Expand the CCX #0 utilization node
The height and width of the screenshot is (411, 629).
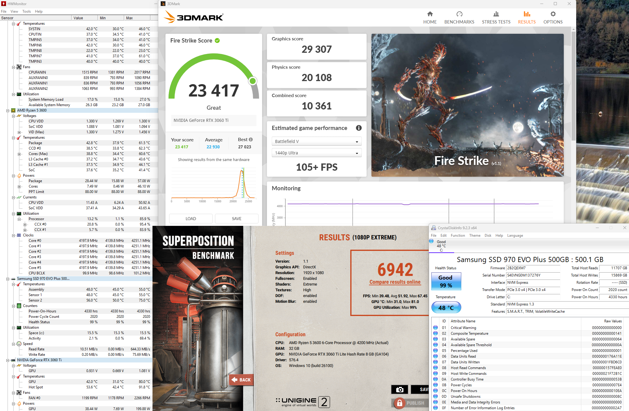coord(25,224)
